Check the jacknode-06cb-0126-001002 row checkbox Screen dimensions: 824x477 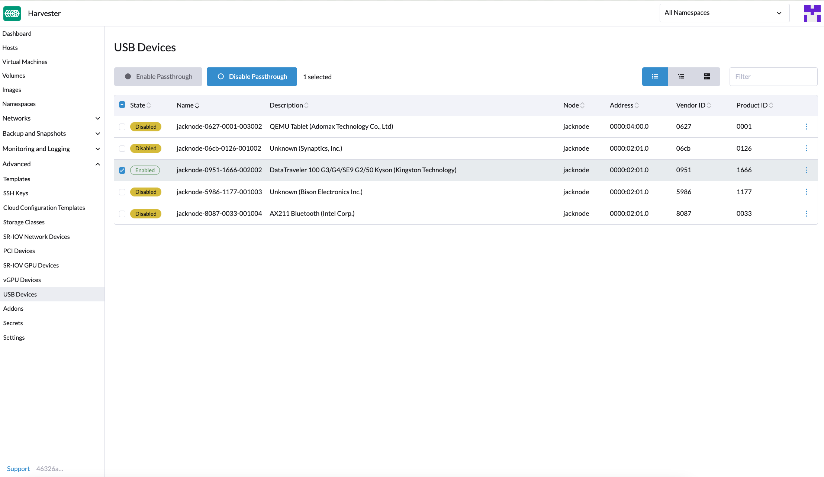[x=122, y=148]
